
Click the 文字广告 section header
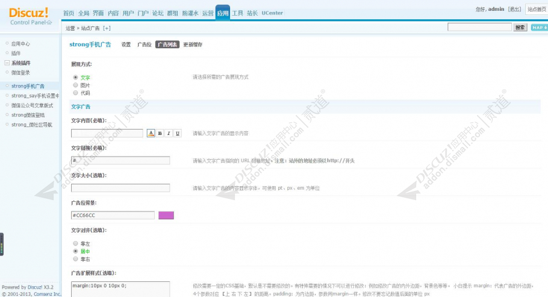81,107
